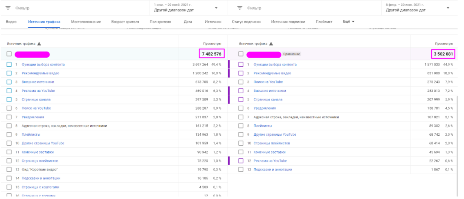Open the Плейлист tab

(x=324, y=22)
